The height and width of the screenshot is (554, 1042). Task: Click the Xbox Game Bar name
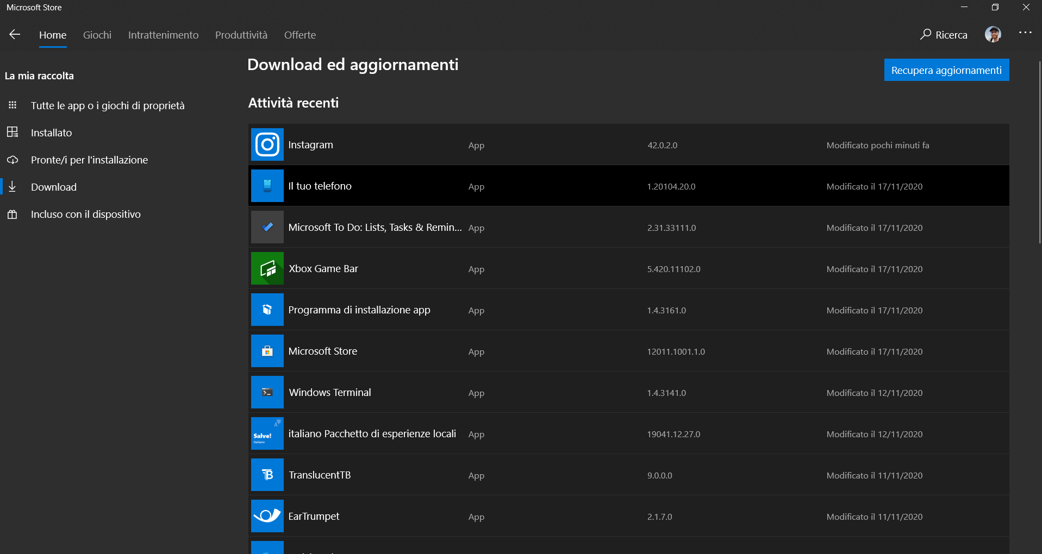point(323,268)
